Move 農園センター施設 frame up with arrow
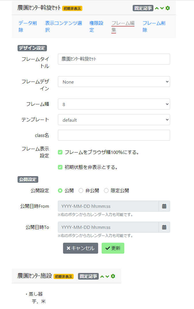 click(102, 276)
